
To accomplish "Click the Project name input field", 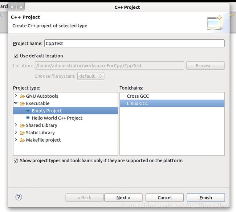I will [134, 43].
